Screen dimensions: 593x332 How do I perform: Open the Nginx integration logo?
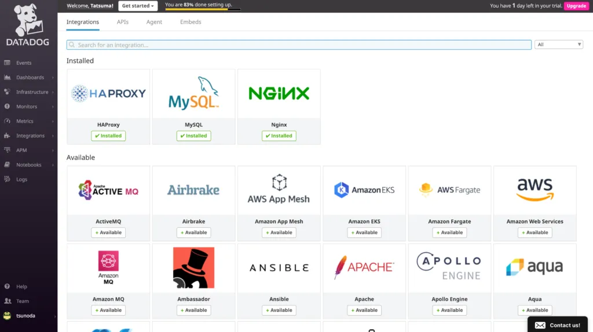click(279, 93)
